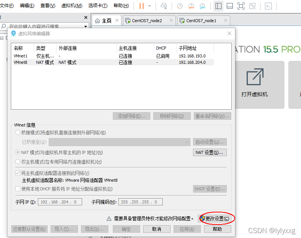This screenshot has width=301, height=238.
Task: Toggle the thumbnail bar view icon
Action: point(229,6)
